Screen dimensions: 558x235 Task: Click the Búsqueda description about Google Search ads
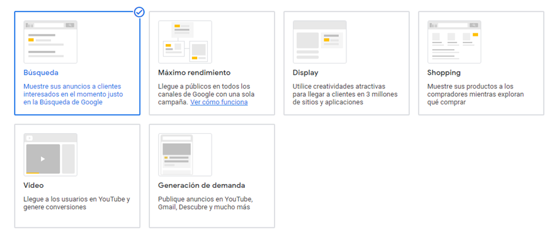tap(73, 94)
